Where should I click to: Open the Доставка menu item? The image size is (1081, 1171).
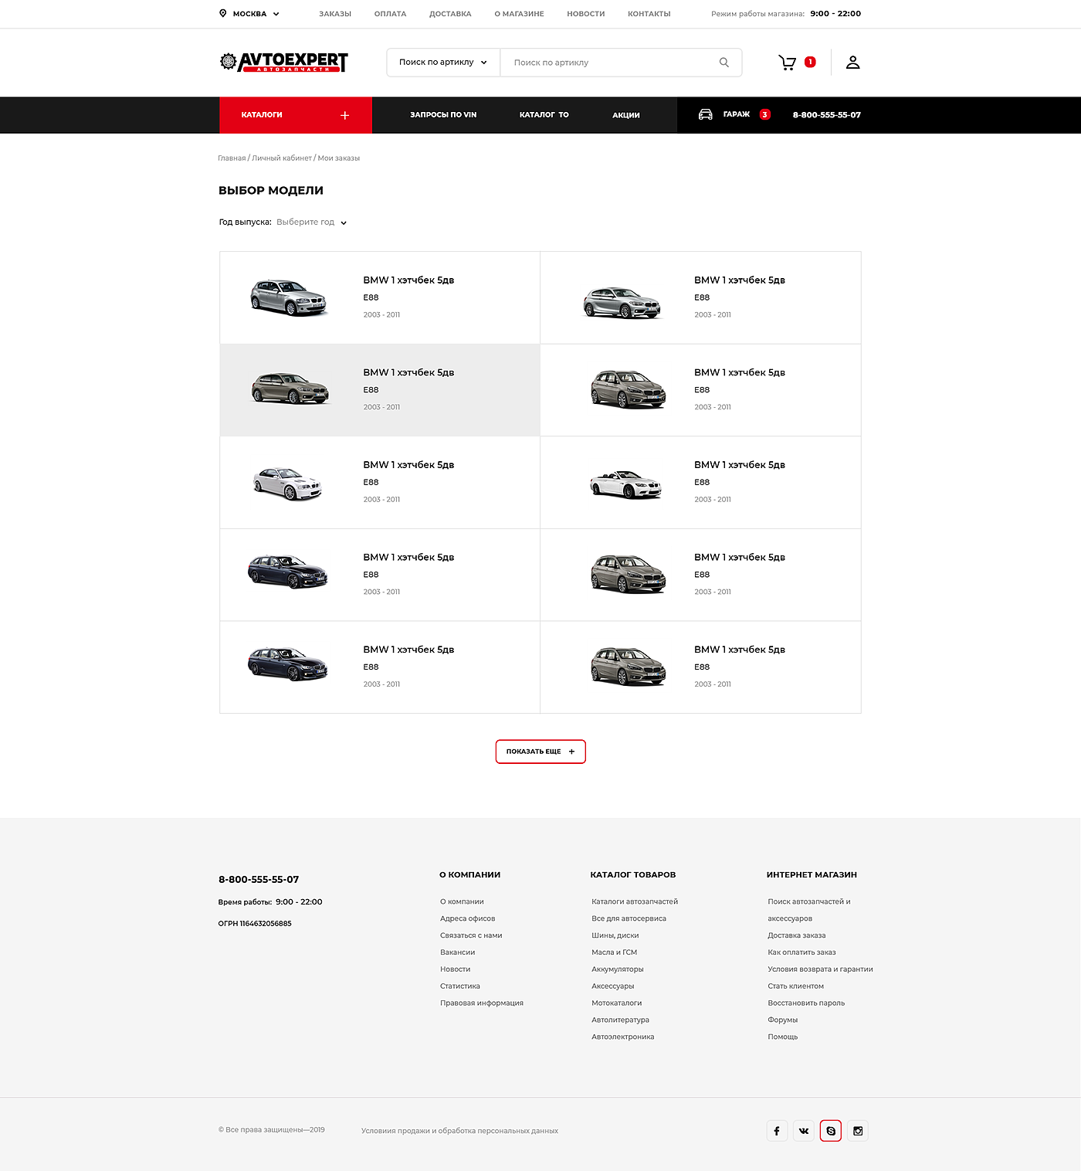point(450,14)
